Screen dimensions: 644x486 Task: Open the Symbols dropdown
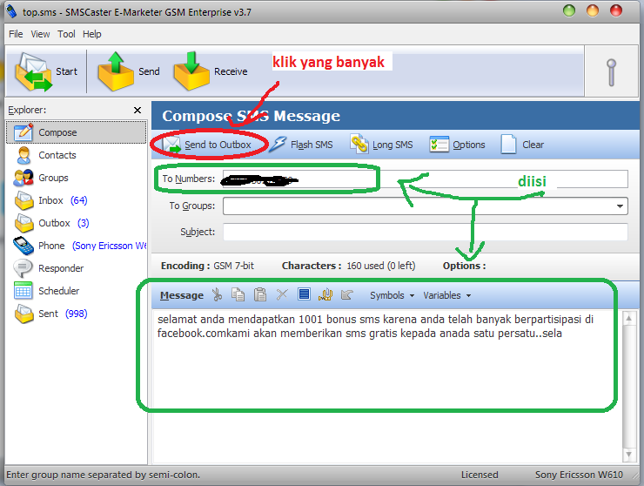click(x=392, y=295)
